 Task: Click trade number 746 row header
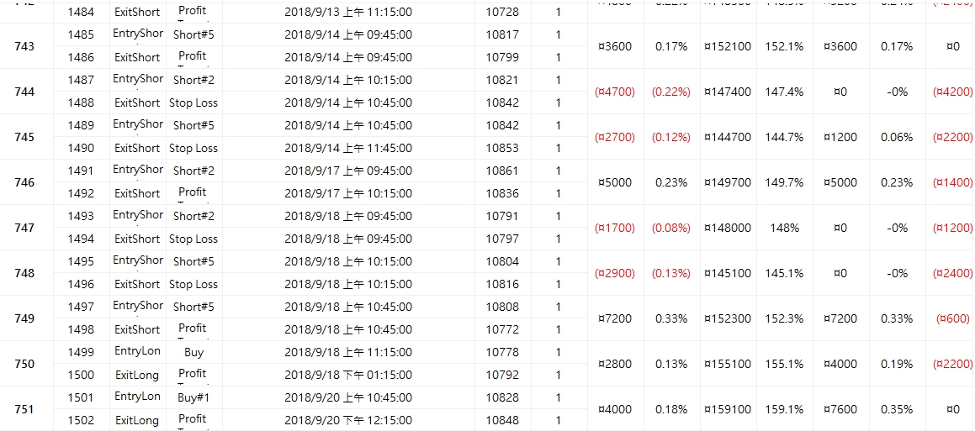(x=27, y=182)
